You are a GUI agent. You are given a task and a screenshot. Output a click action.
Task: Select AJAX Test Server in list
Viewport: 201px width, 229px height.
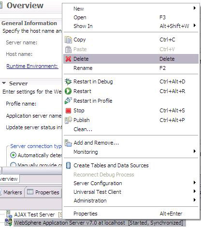click(35, 215)
